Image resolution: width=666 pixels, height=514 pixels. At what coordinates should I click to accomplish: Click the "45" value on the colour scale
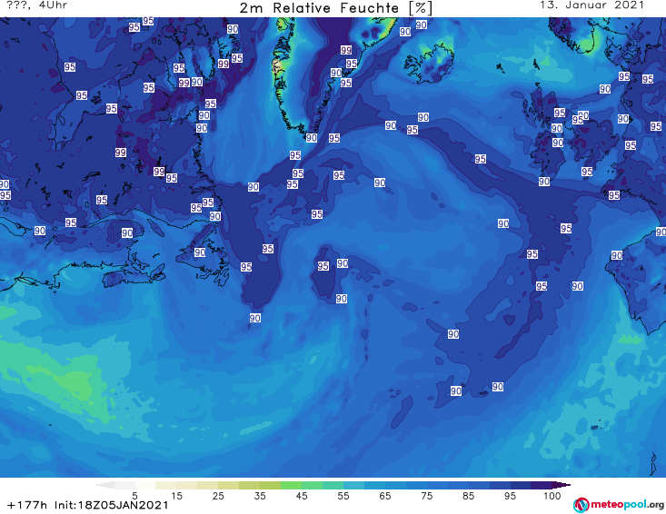tap(302, 496)
